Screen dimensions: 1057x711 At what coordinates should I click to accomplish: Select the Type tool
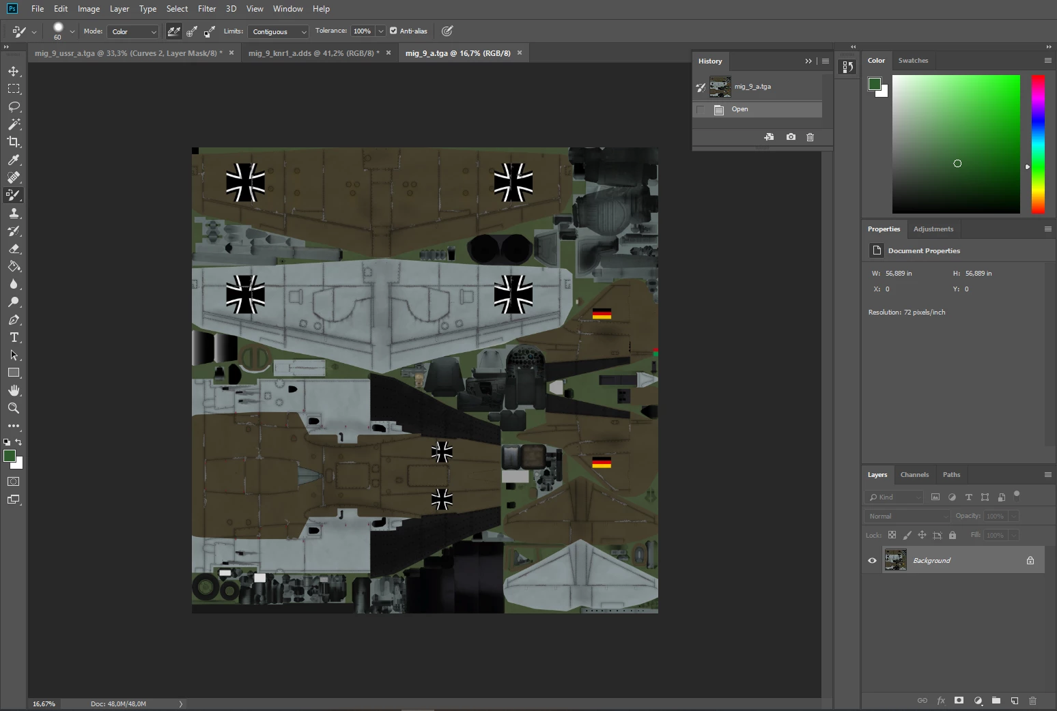pyautogui.click(x=14, y=337)
